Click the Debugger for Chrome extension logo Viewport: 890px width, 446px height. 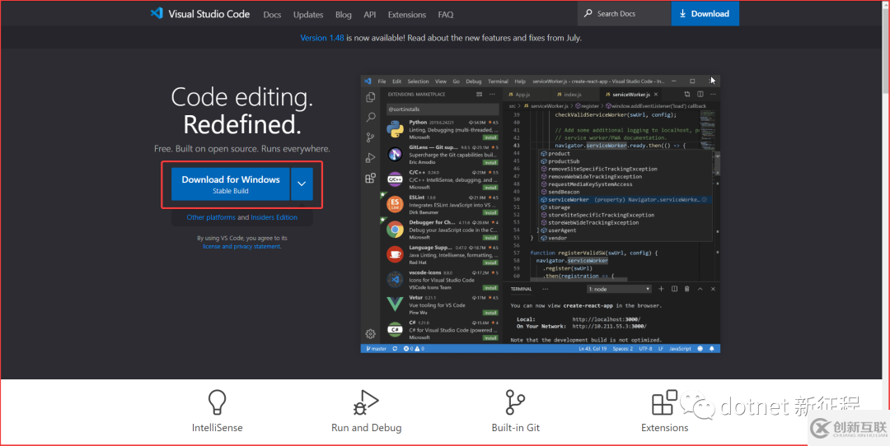[x=395, y=230]
